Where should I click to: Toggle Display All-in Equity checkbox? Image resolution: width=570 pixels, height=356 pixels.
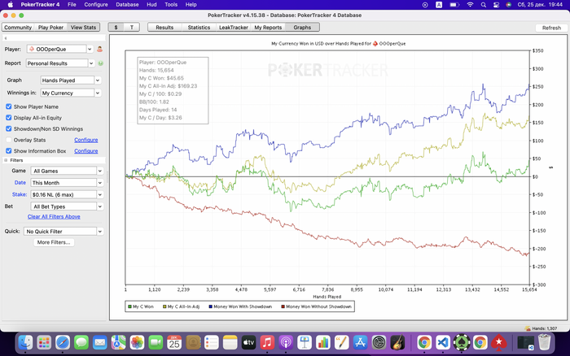click(9, 118)
